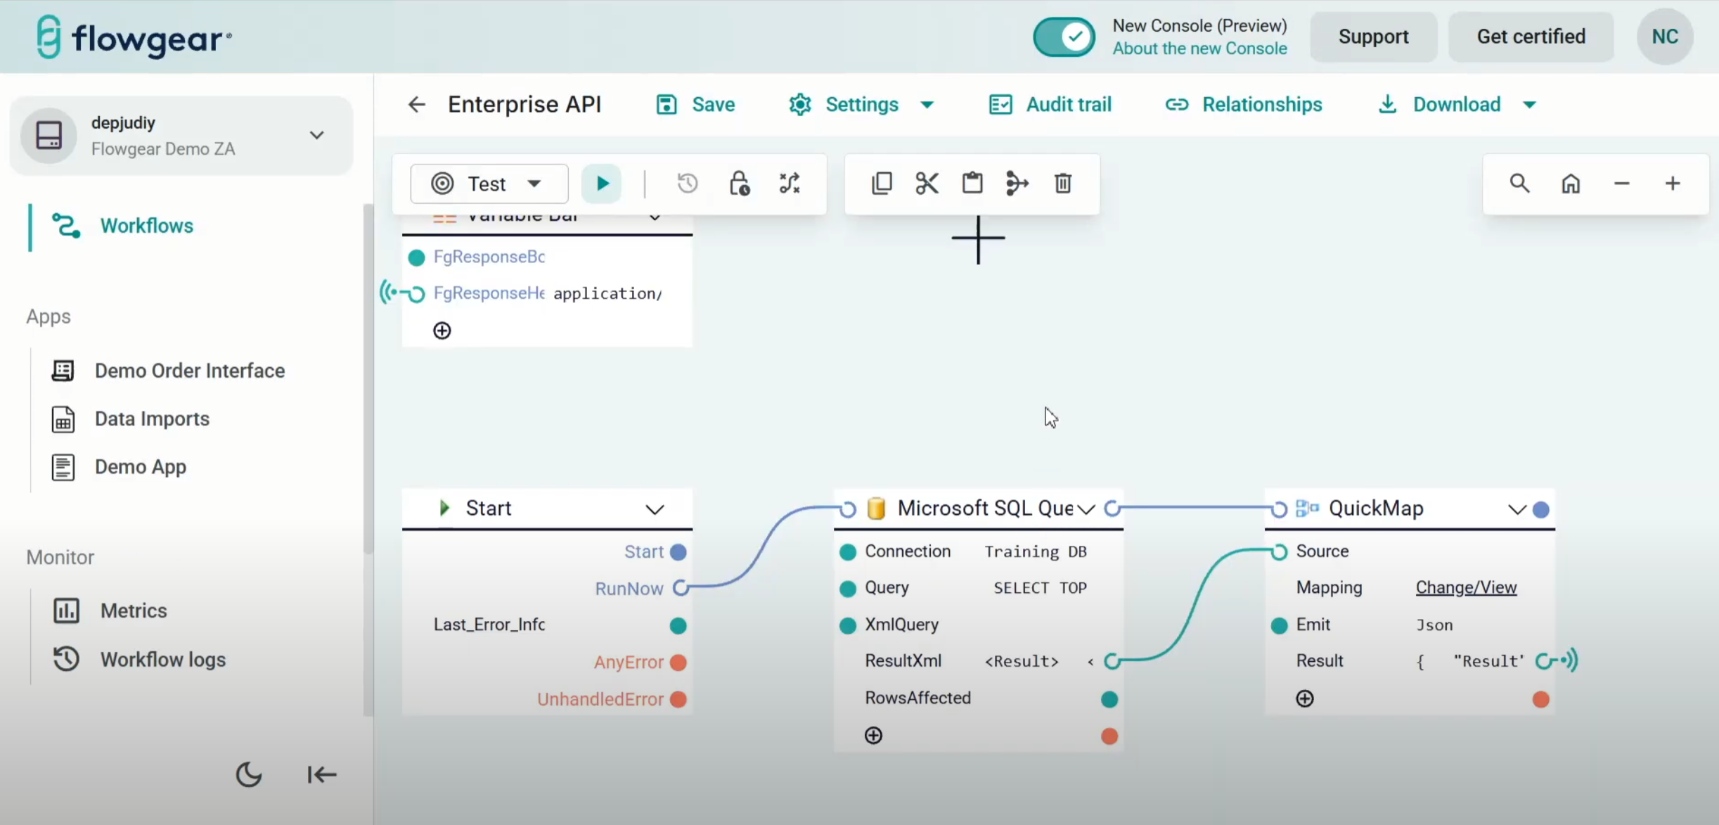Collapse the QuickMap node chevron

pyautogui.click(x=1517, y=509)
